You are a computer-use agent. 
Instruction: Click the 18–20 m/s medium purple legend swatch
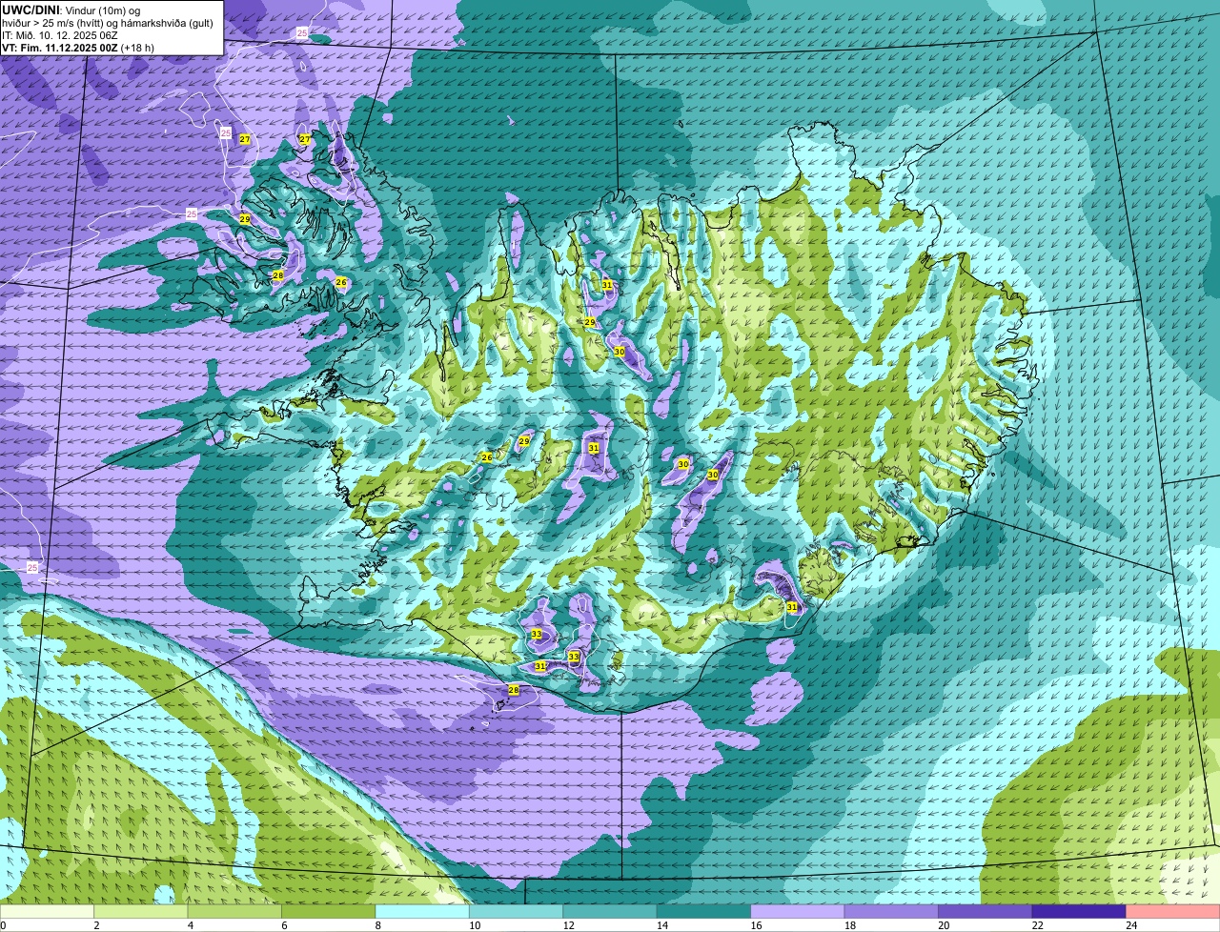point(891,912)
